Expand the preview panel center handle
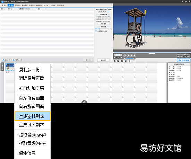 click(x=152, y=53)
